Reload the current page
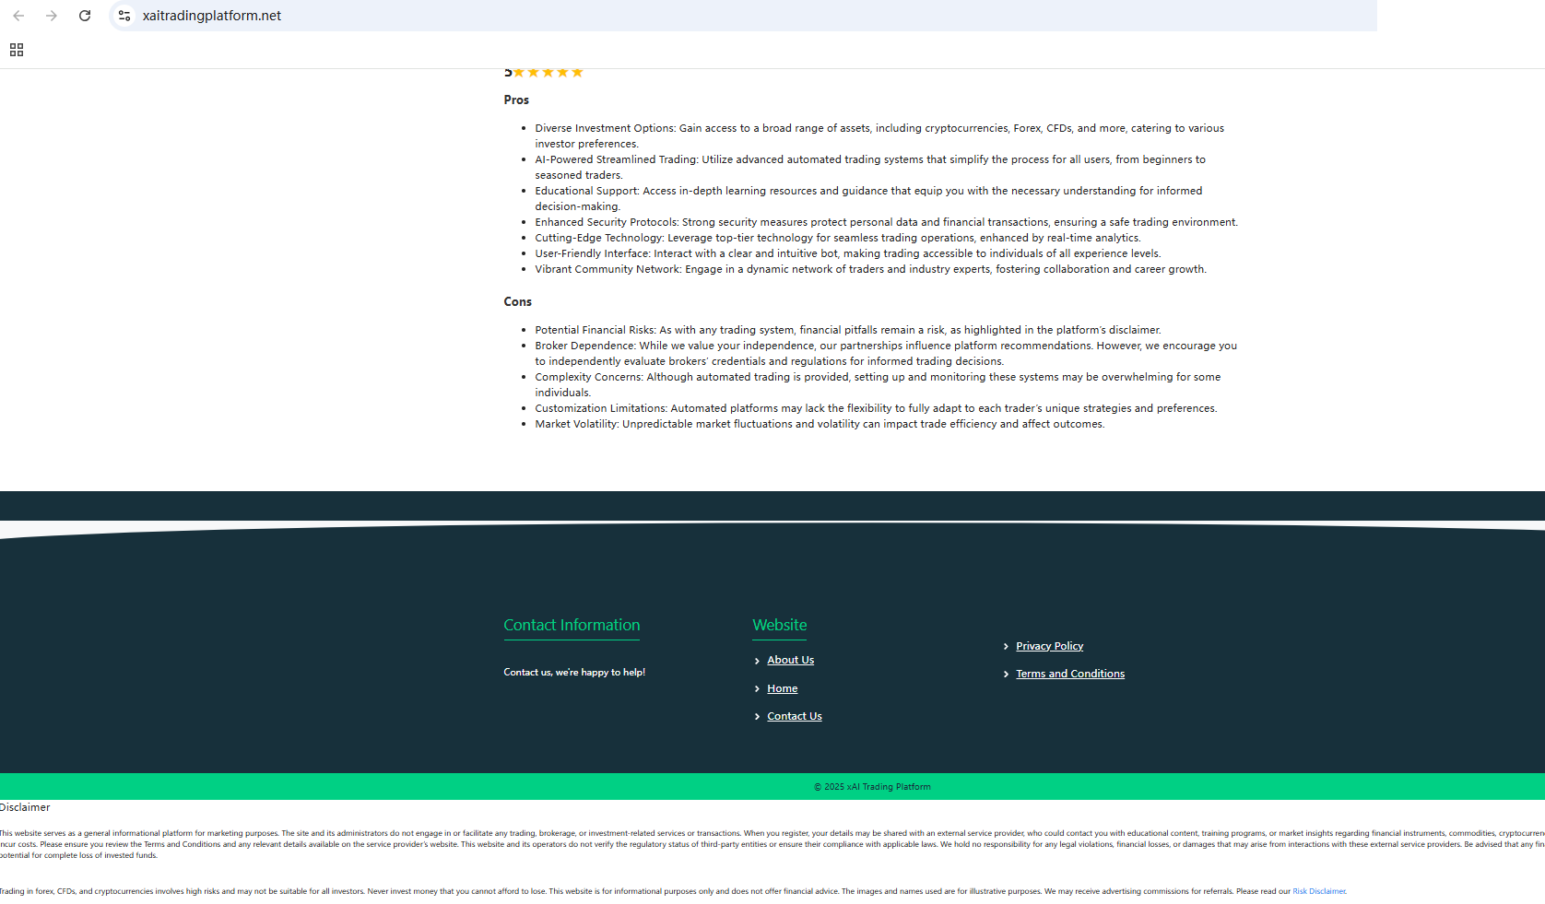Image resolution: width=1545 pixels, height=904 pixels. click(85, 16)
